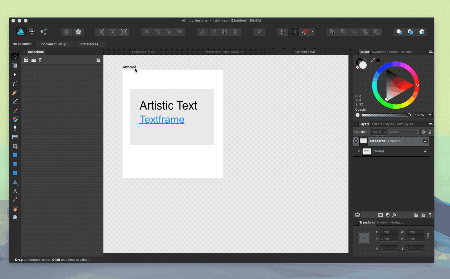
Task: Open the Bountyhub v1 document tab
Action: (144, 51)
